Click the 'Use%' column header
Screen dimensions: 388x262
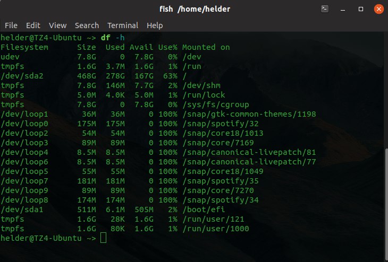(168, 47)
